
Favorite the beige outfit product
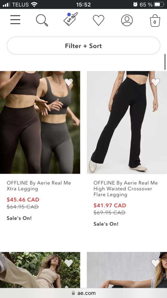[69, 263]
